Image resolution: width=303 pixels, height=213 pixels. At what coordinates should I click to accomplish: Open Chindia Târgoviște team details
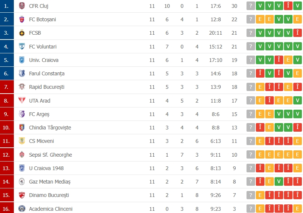coord(50,128)
